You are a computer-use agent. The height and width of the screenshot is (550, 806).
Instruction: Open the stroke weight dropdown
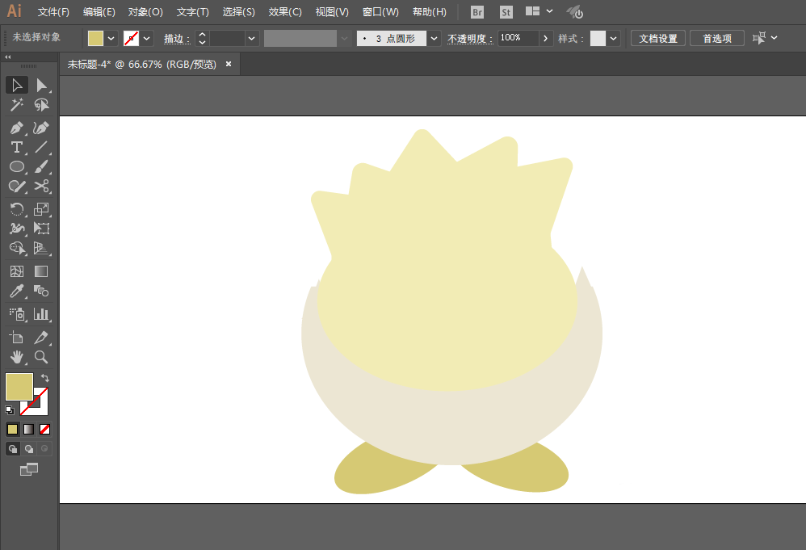pos(251,39)
